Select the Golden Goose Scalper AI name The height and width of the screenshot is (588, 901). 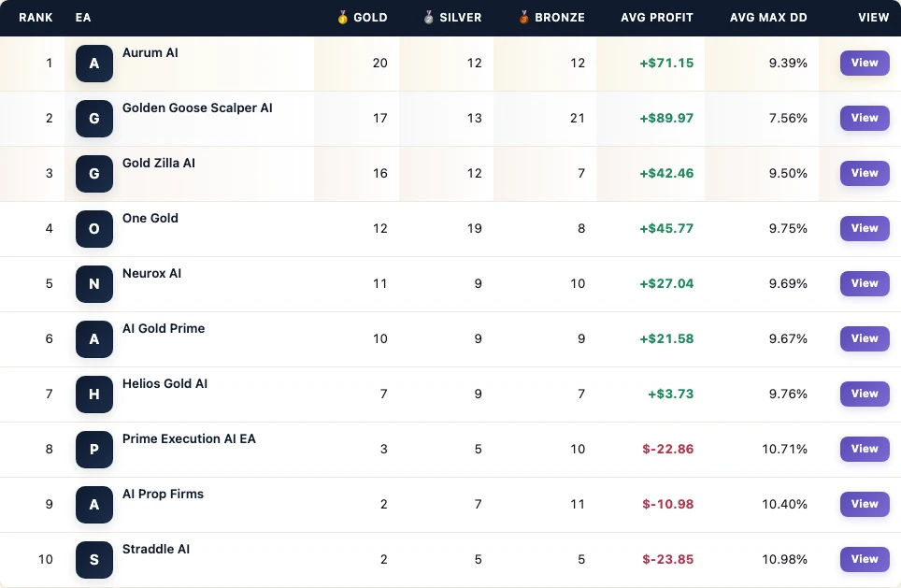[x=197, y=108]
